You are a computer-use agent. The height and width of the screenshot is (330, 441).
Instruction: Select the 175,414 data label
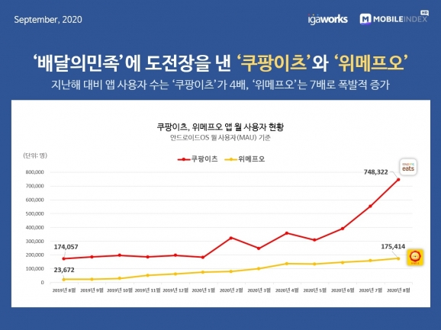pos(393,247)
